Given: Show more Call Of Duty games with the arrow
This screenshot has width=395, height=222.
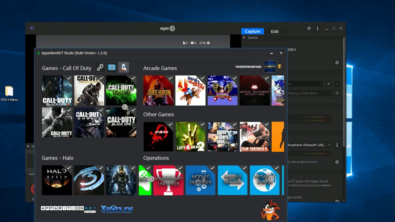Looking at the screenshot, I should pyautogui.click(x=125, y=107).
